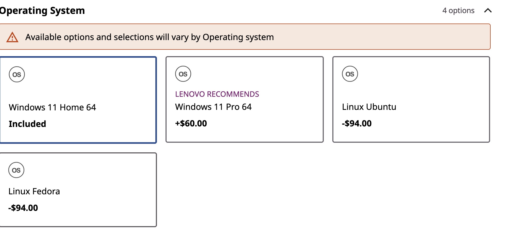Click the +$60.00 price on Windows Pro
508x232 pixels.
pyautogui.click(x=191, y=123)
